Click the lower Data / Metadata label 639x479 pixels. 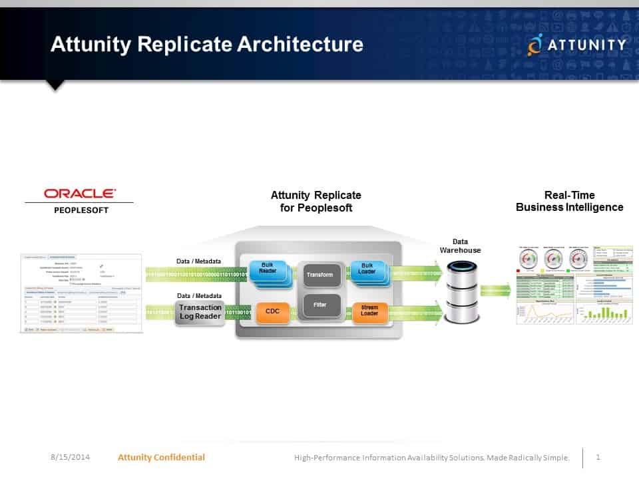[199, 295]
